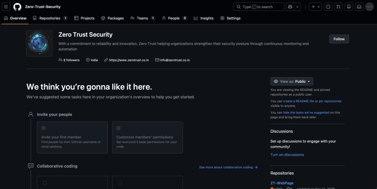Click the Discussions sidebar heading
This screenshot has width=377, height=189.
(x=282, y=131)
